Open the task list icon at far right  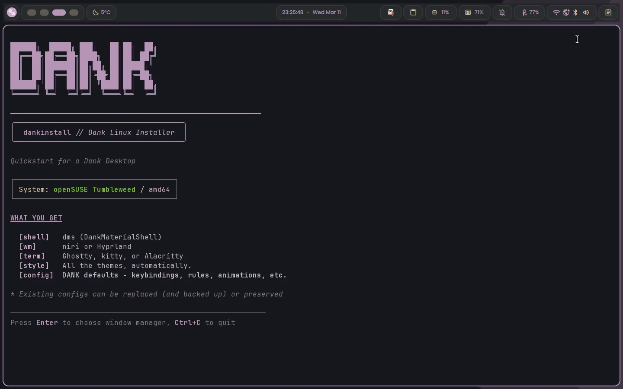(608, 13)
